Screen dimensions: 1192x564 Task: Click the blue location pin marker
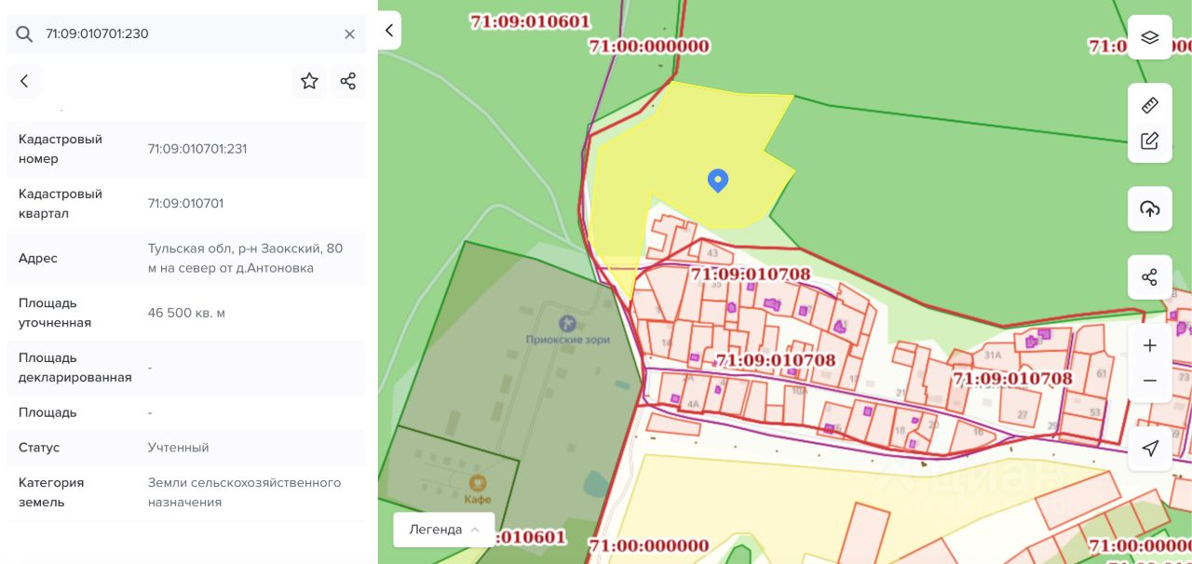coord(717,181)
